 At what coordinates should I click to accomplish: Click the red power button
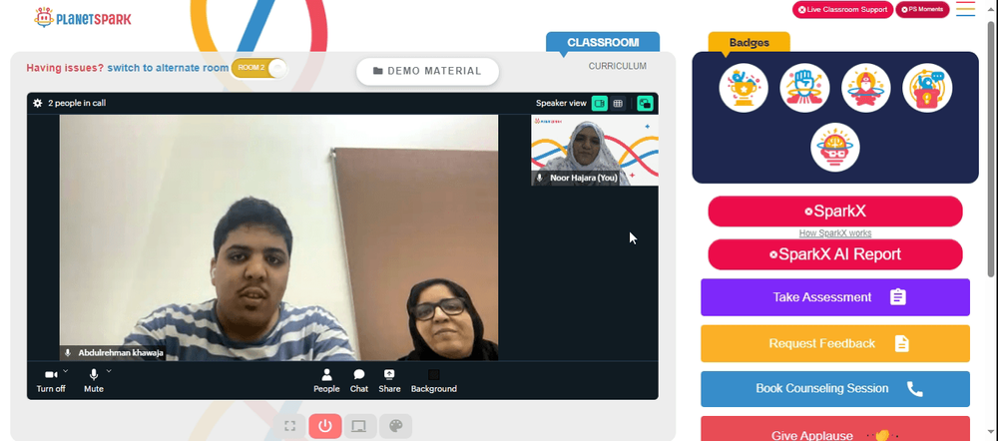(x=325, y=426)
